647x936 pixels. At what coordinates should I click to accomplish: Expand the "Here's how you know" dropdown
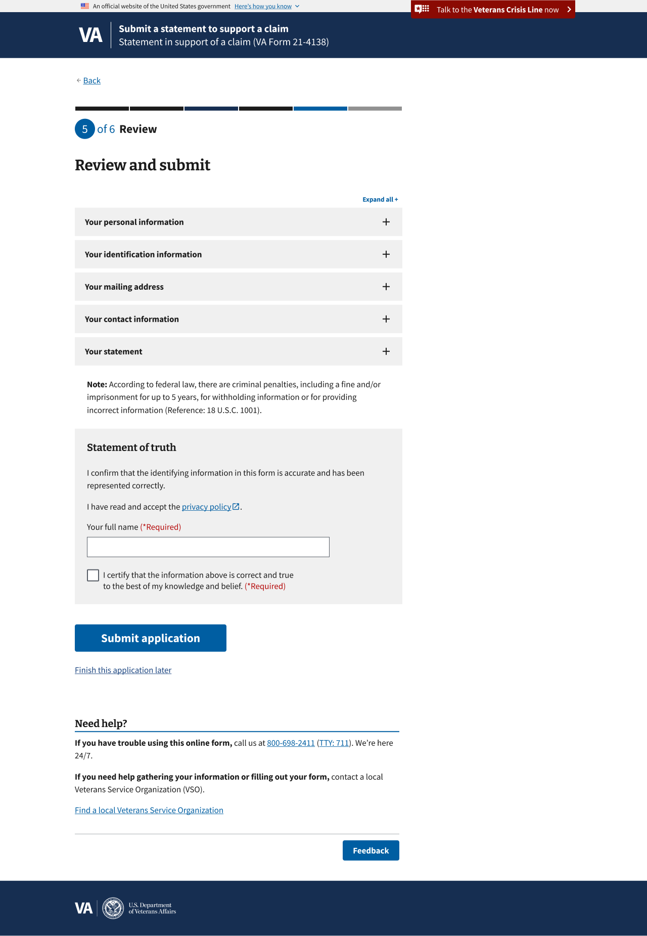click(266, 6)
